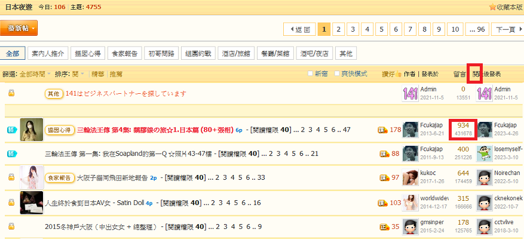Filter by 精華 posts link
This screenshot has height=239, width=524.
click(x=97, y=74)
